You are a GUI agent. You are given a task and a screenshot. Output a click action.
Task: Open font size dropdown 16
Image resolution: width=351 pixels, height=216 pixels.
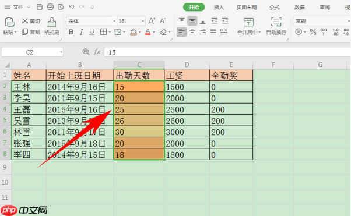click(143, 21)
